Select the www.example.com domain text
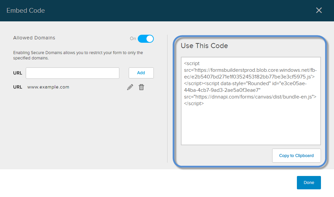This screenshot has width=334, height=197. coord(48,87)
